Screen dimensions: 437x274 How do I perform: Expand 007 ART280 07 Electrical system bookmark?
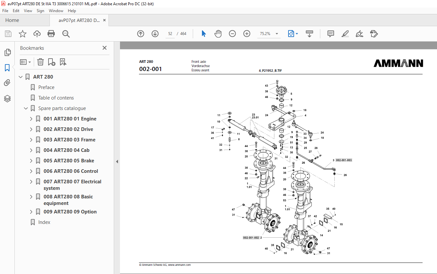click(x=31, y=182)
